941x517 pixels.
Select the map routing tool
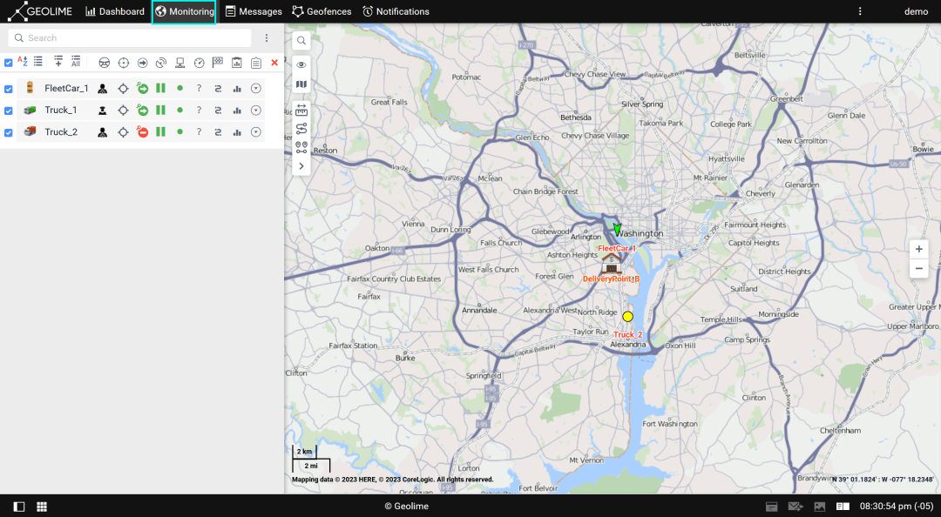(x=301, y=128)
